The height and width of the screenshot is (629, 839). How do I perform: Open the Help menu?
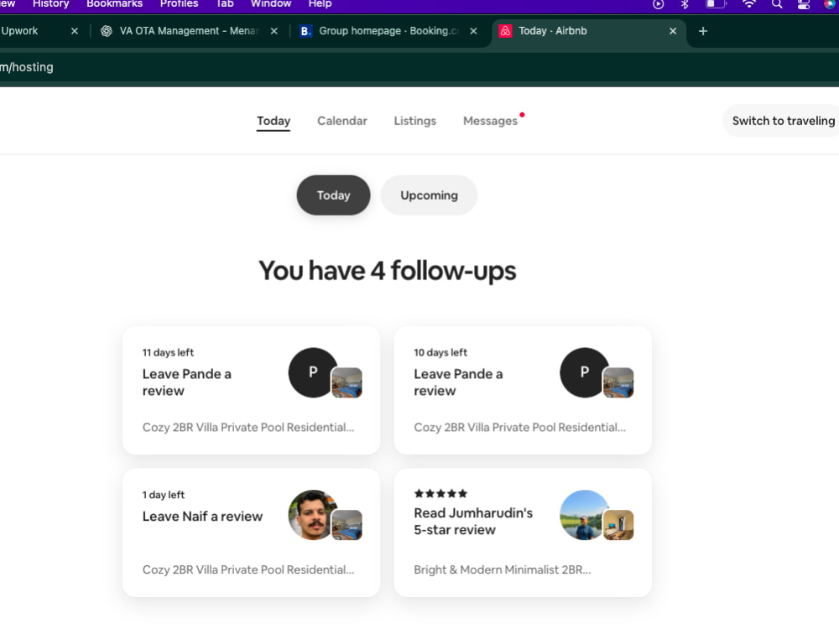click(320, 3)
